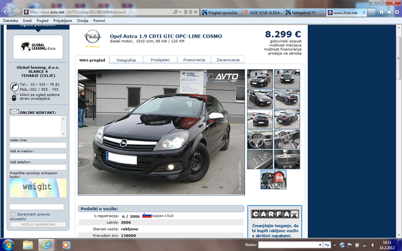Image resolution: width=402 pixels, height=251 pixels.
Task: Click the search magnifier in address bar
Action: [x=175, y=12]
